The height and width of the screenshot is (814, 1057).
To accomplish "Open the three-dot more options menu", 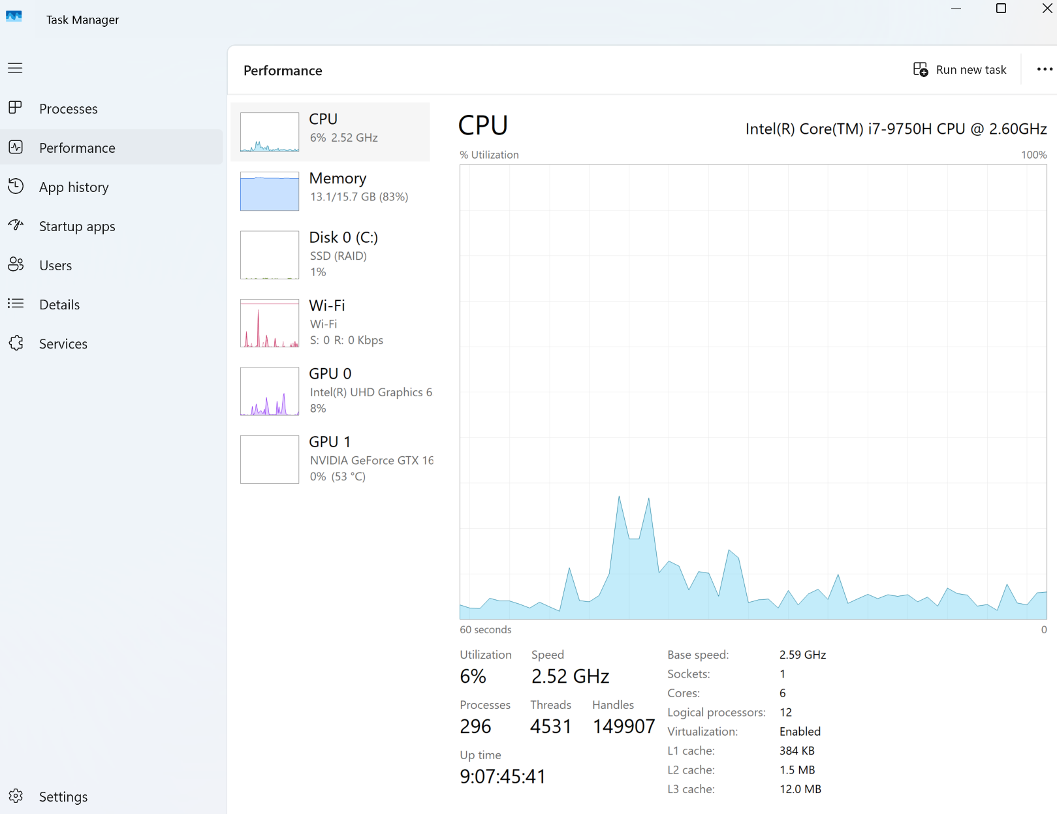I will 1045,69.
